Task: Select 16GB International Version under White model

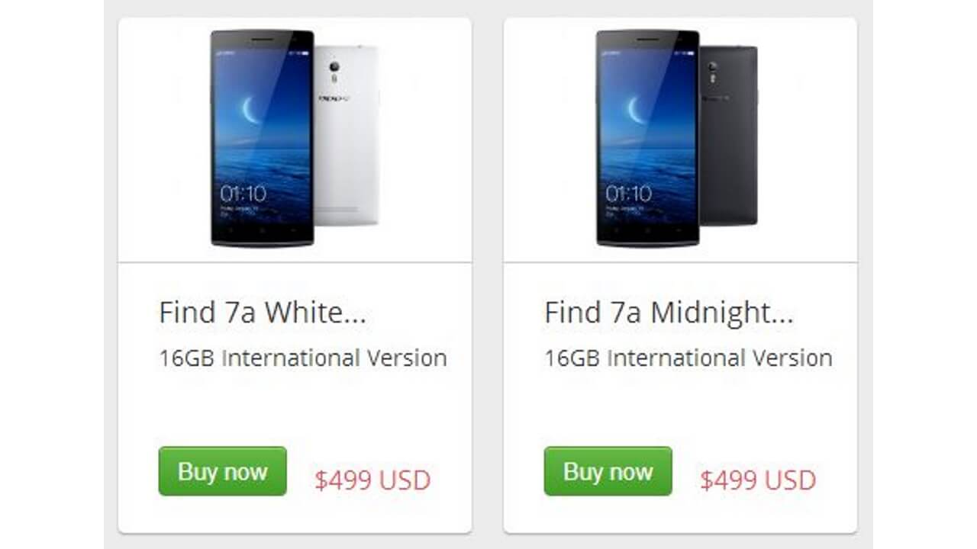Action: (303, 357)
